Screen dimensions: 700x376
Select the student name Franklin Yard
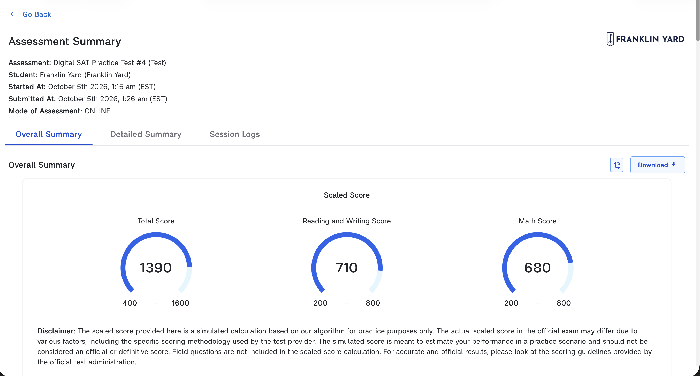(85, 75)
